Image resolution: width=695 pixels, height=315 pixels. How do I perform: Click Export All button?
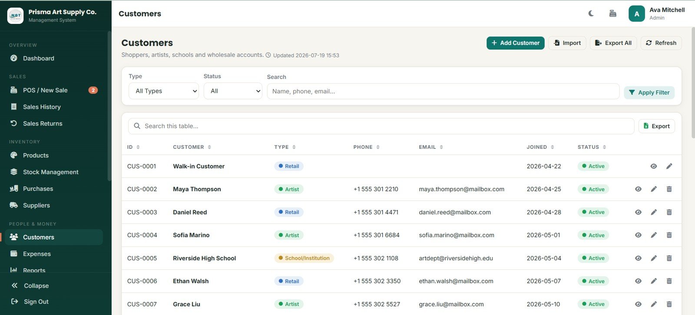click(x=613, y=43)
